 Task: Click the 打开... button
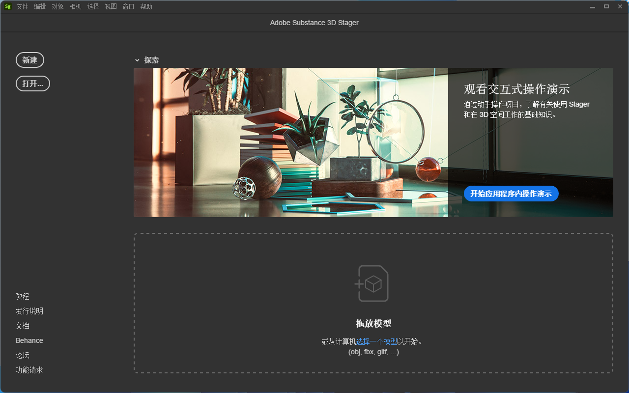(33, 84)
